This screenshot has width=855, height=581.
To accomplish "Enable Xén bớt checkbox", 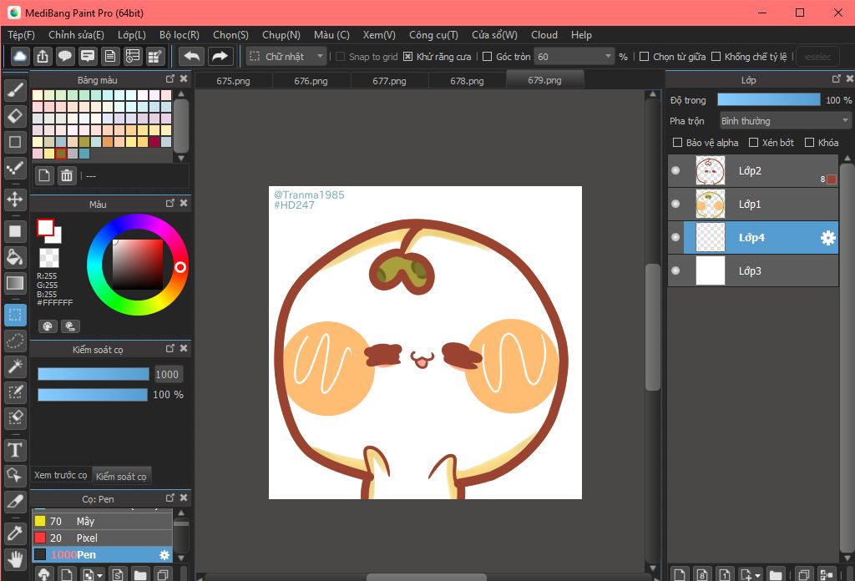I will click(754, 142).
